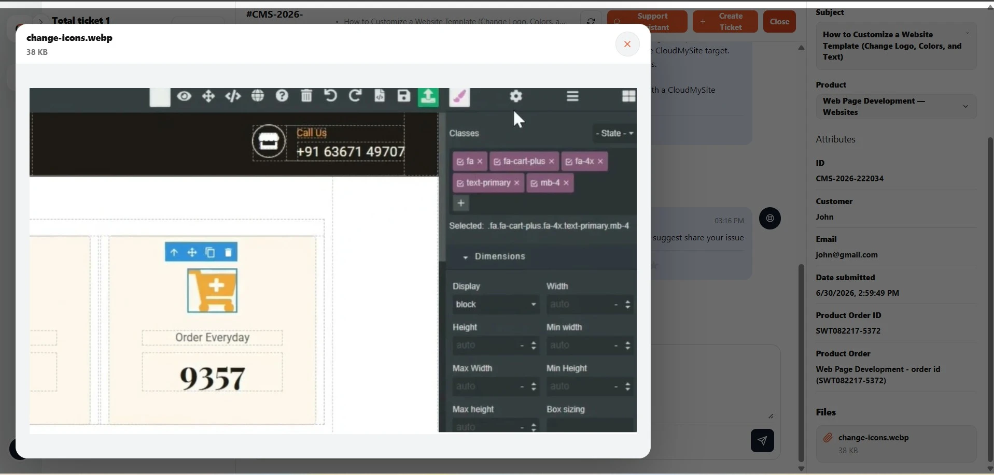Open the paintbrush style manager icon
The image size is (994, 475).
tap(459, 97)
